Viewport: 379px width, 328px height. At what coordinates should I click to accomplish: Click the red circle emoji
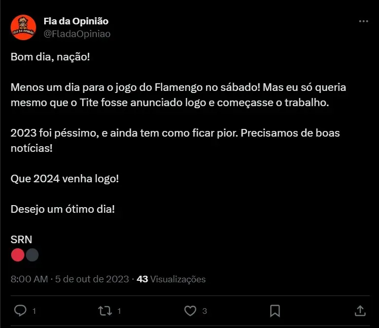[18, 255]
